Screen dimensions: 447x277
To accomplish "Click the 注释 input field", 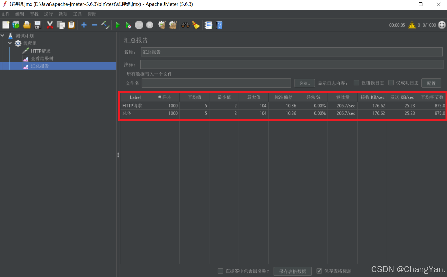I will (x=291, y=65).
